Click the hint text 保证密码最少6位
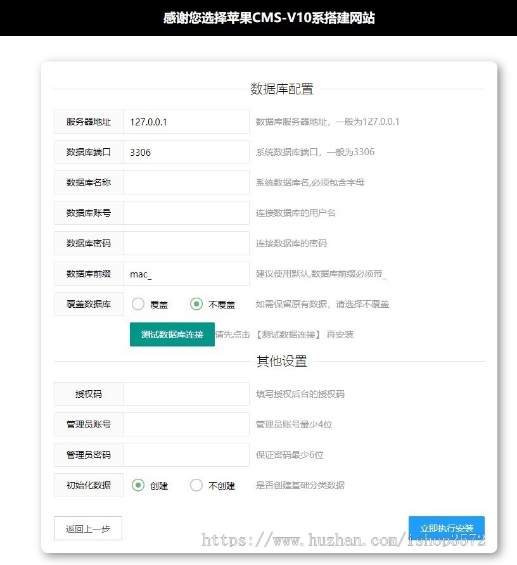 tap(290, 455)
